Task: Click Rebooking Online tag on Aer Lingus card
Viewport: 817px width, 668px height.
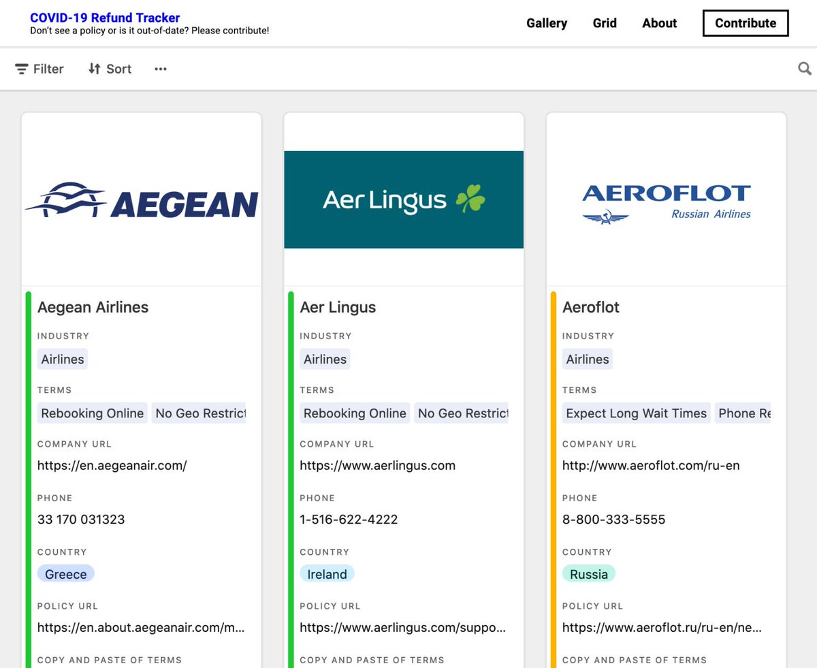Action: pyautogui.click(x=355, y=413)
